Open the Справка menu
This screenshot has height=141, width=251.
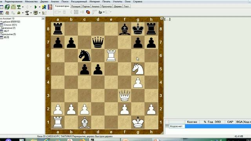(x=138, y=2)
